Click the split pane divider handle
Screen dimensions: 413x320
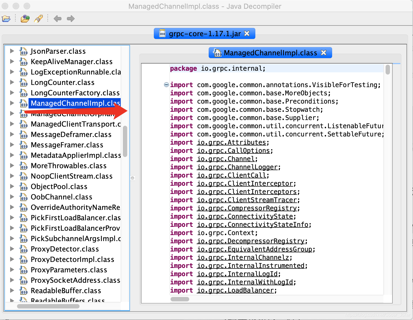pyautogui.click(x=132, y=178)
